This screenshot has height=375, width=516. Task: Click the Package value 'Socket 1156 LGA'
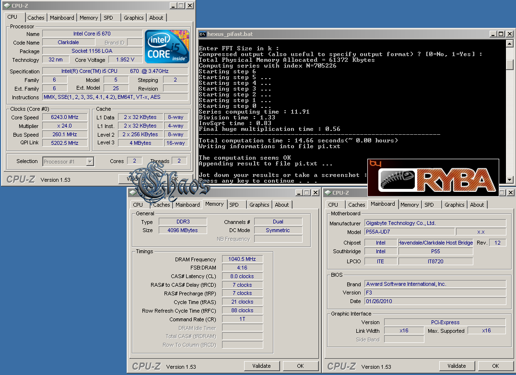92,51
